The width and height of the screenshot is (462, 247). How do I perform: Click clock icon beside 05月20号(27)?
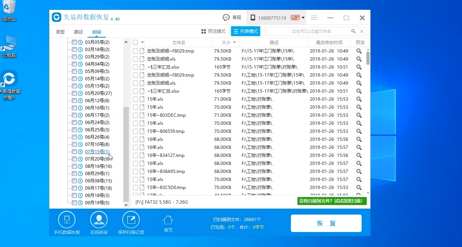point(80,93)
